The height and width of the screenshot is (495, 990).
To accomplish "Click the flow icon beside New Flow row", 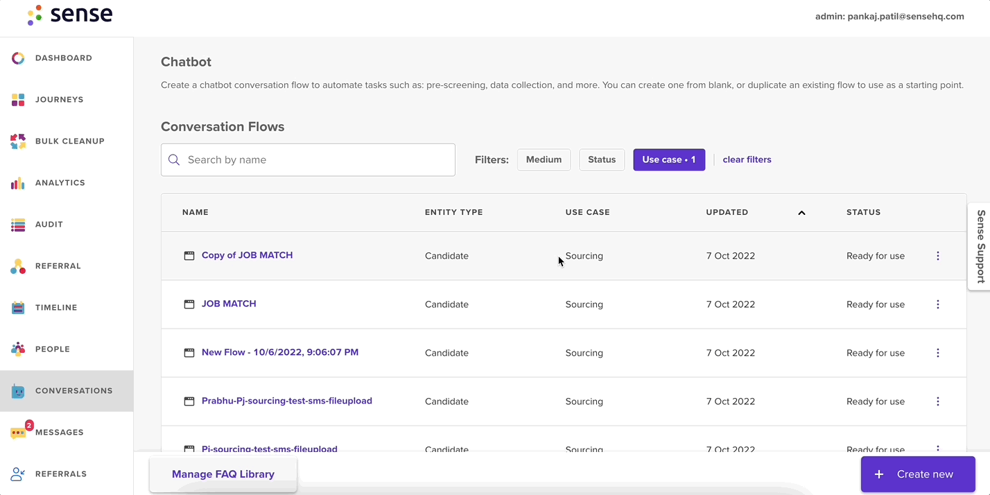I will [189, 353].
